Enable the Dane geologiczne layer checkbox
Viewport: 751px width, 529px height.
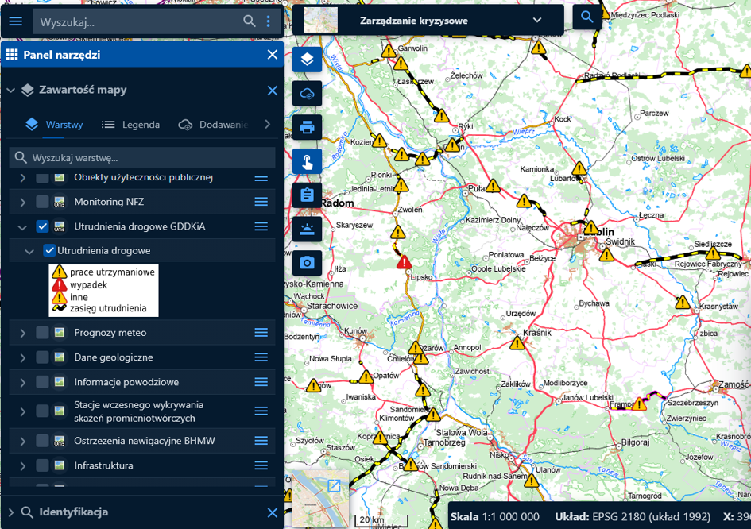[42, 357]
